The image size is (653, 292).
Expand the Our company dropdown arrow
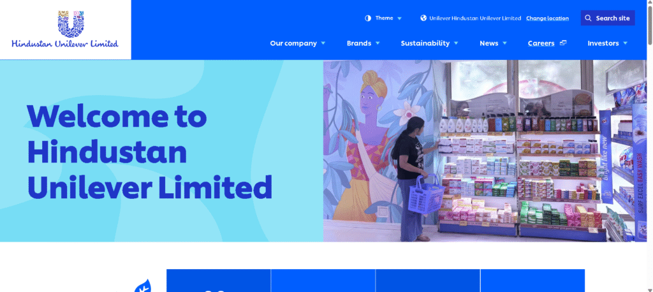pos(323,43)
